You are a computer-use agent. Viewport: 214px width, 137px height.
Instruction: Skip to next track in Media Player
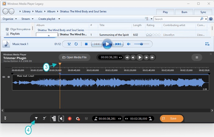[118, 44]
